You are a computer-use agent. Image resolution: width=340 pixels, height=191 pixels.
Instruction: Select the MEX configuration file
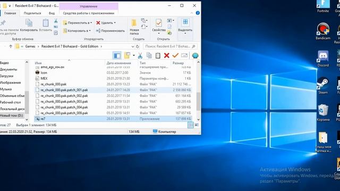(113, 79)
